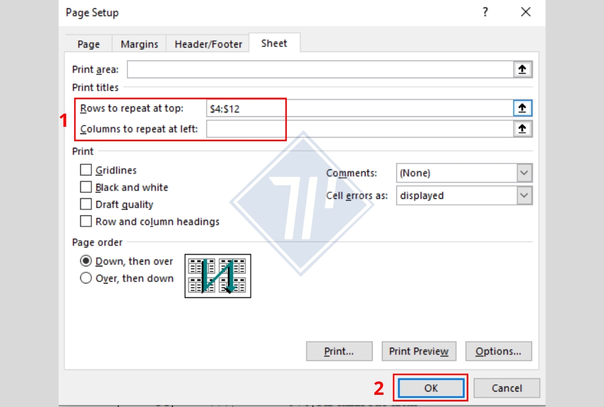604x407 pixels.
Task: Open Print Preview
Action: tap(419, 351)
